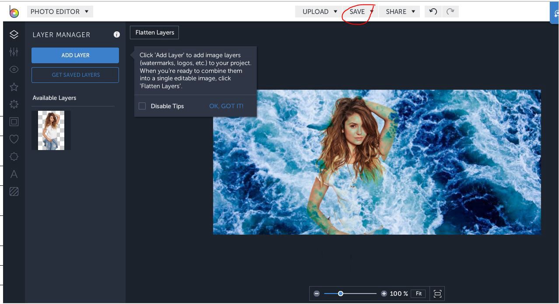Fit image to screen with Fit button

pyautogui.click(x=419, y=294)
